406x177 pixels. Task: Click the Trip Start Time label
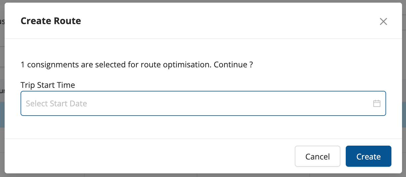click(48, 85)
